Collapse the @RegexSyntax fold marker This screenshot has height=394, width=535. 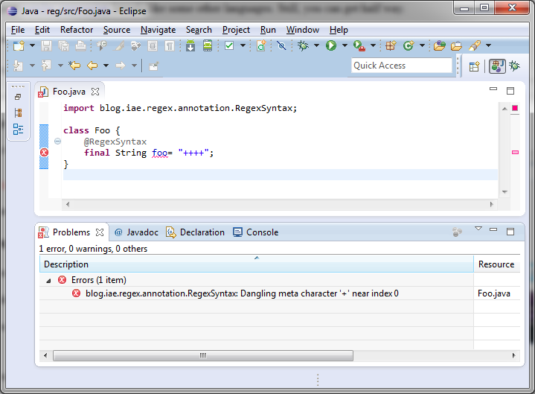coord(57,141)
